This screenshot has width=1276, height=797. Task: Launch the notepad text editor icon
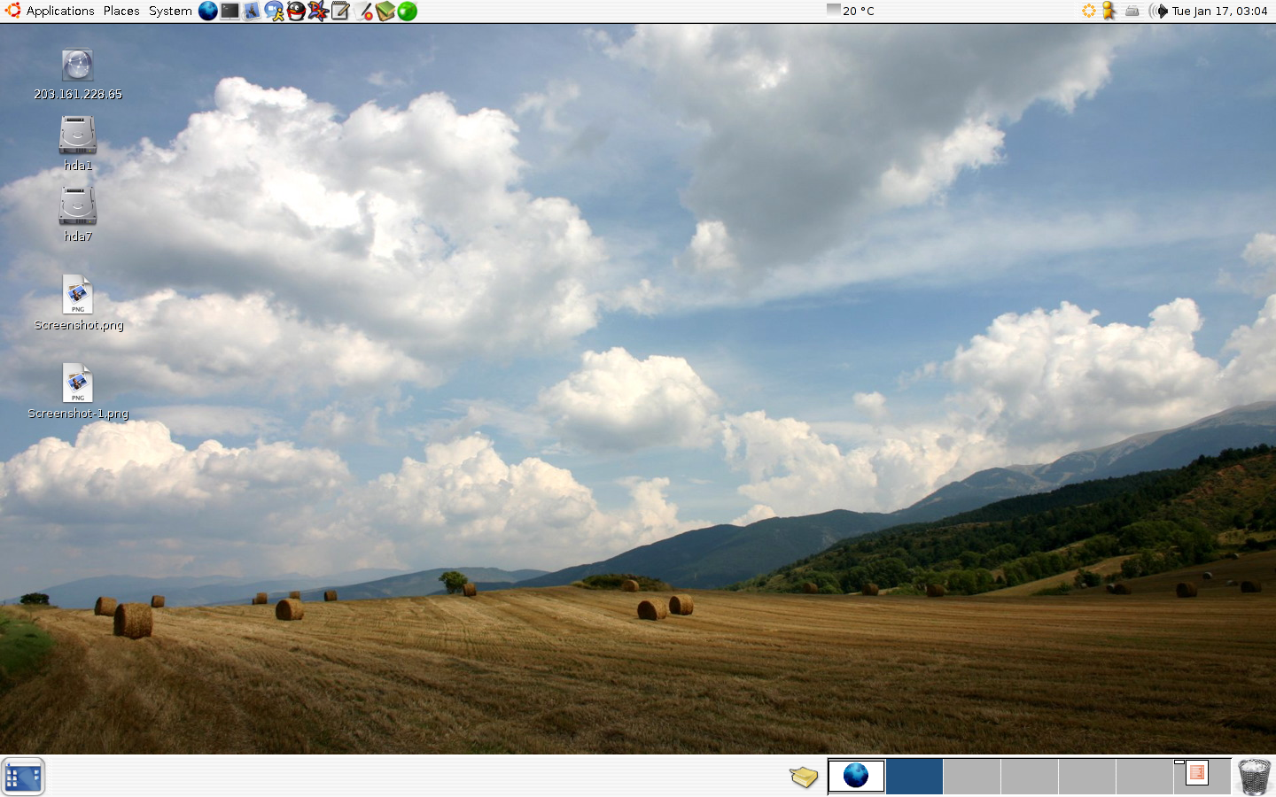coord(340,11)
